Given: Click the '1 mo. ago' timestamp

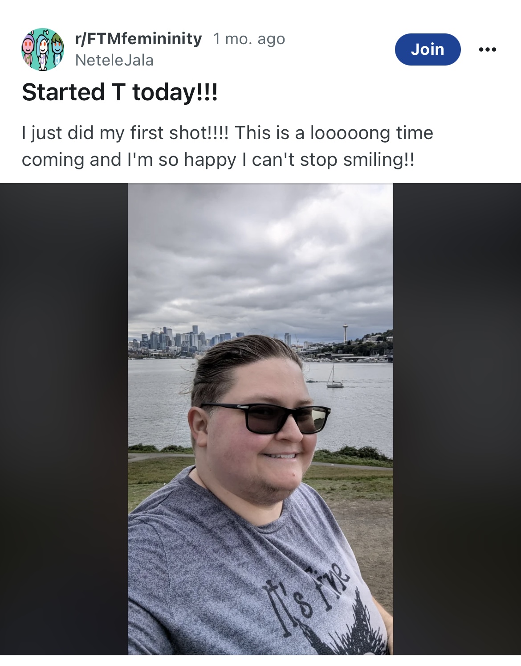Looking at the screenshot, I should pos(249,39).
